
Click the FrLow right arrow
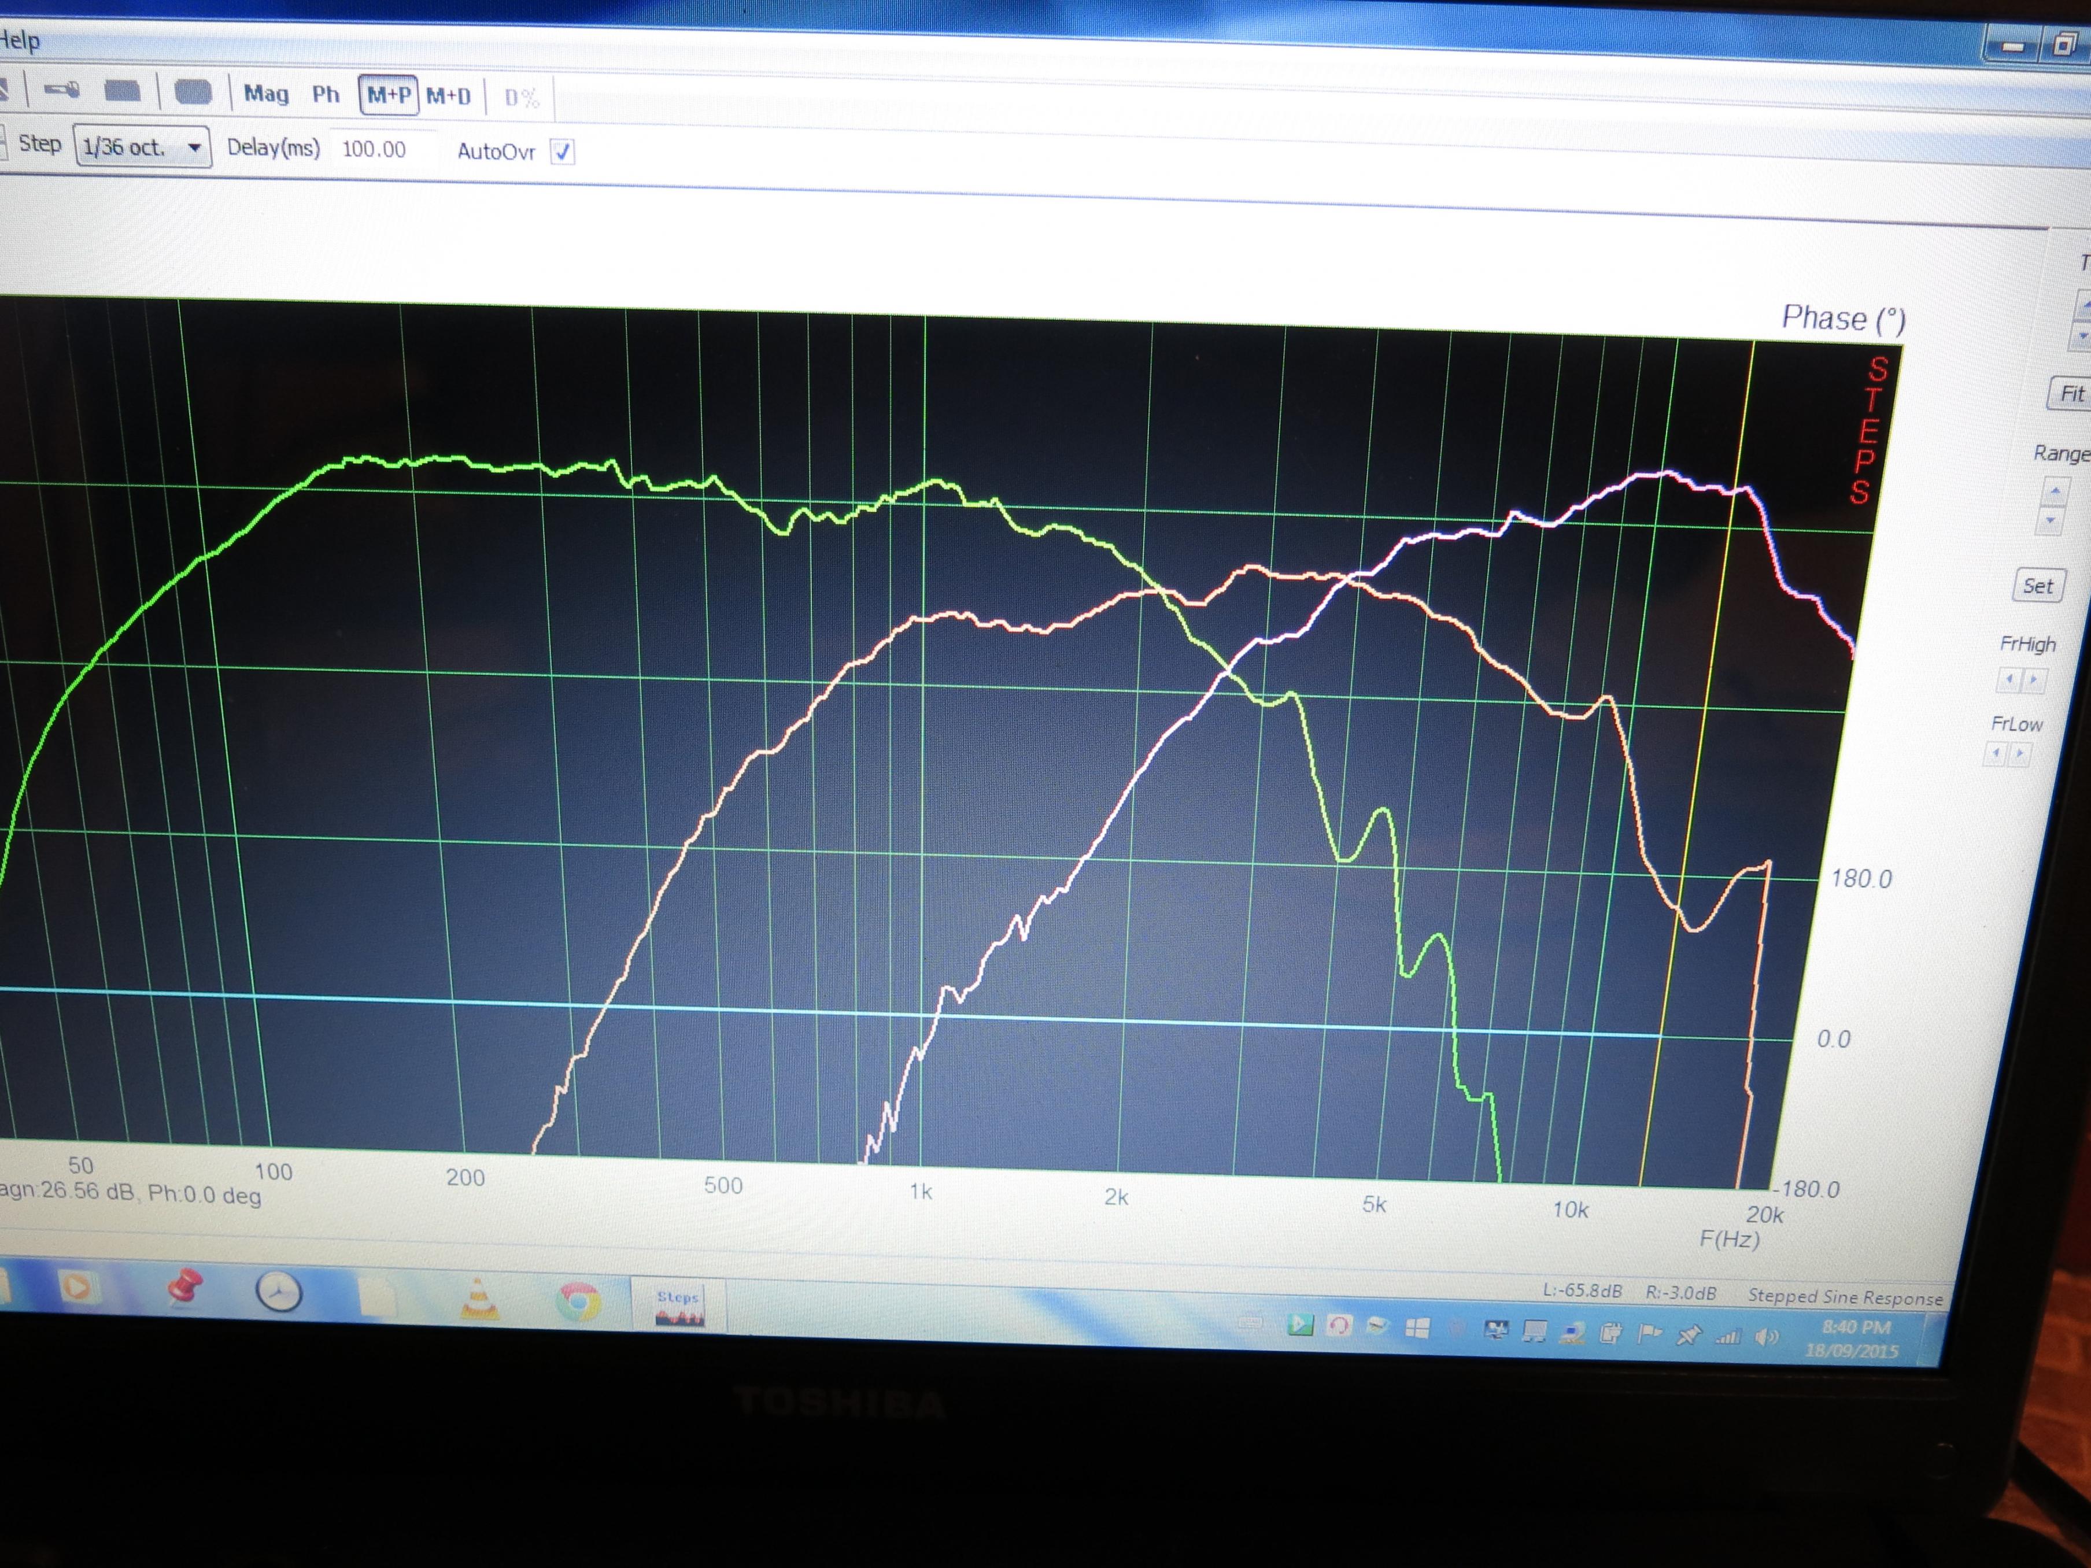click(x=2019, y=755)
